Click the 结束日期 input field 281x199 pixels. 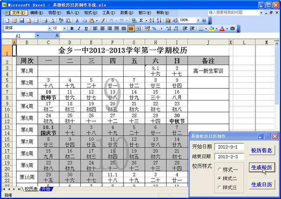229,156
